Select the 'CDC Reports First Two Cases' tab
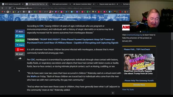Image resolution: width=173 pixels, height=97 pixels. (x=35, y=4)
